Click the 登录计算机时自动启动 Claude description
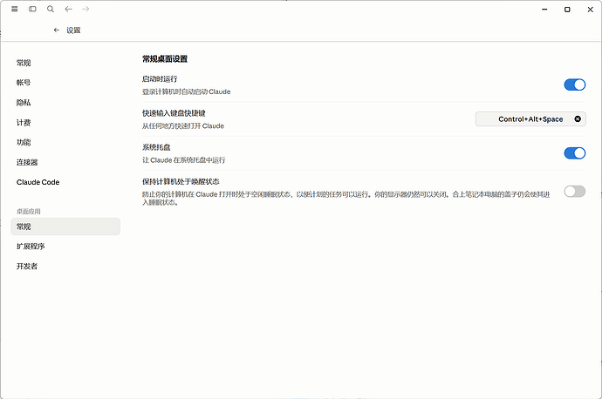Image resolution: width=602 pixels, height=399 pixels. 186,91
